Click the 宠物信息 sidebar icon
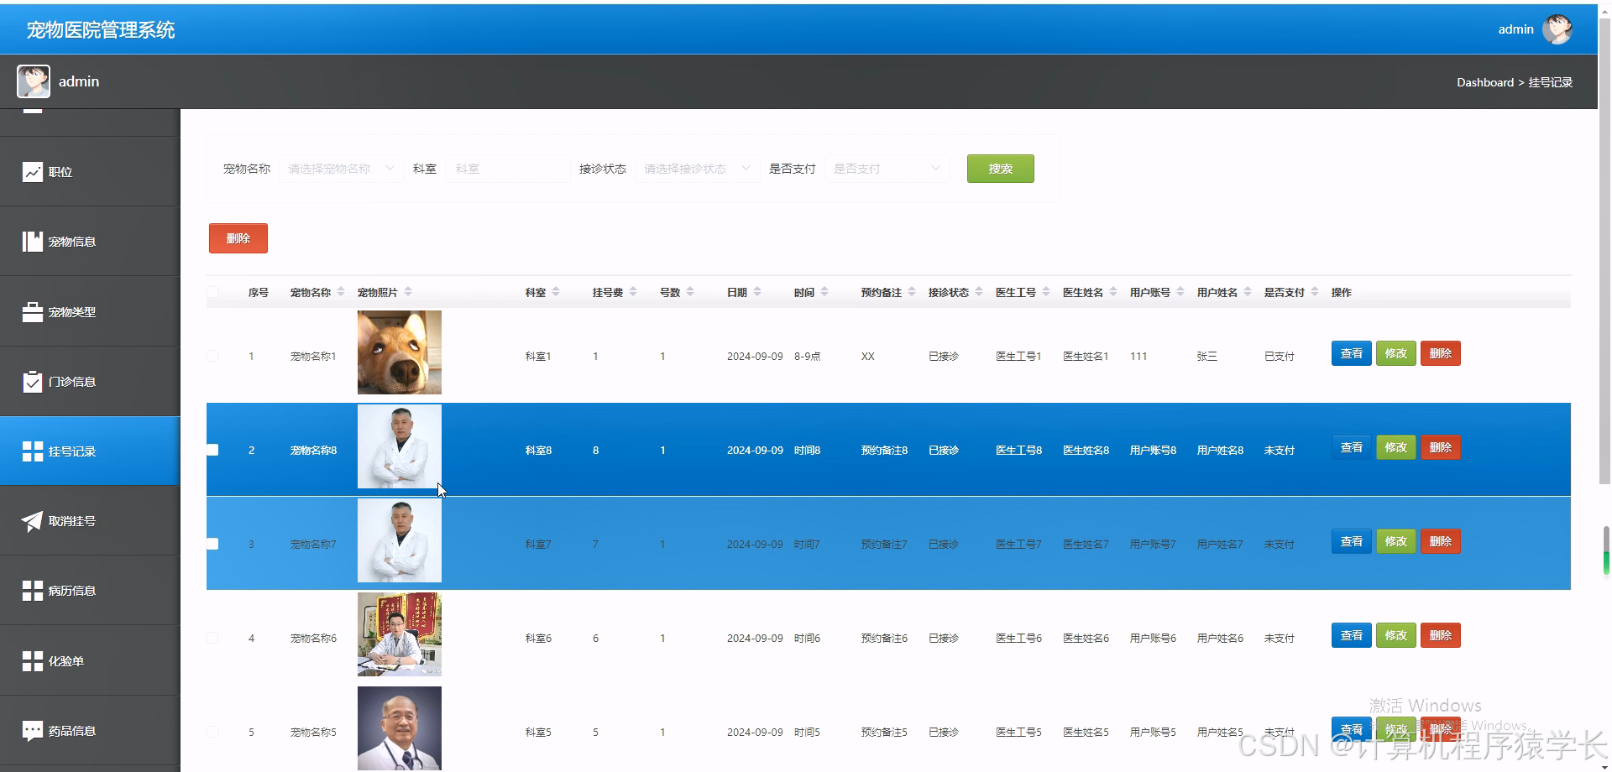Viewport: 1612px width, 772px height. click(x=32, y=241)
